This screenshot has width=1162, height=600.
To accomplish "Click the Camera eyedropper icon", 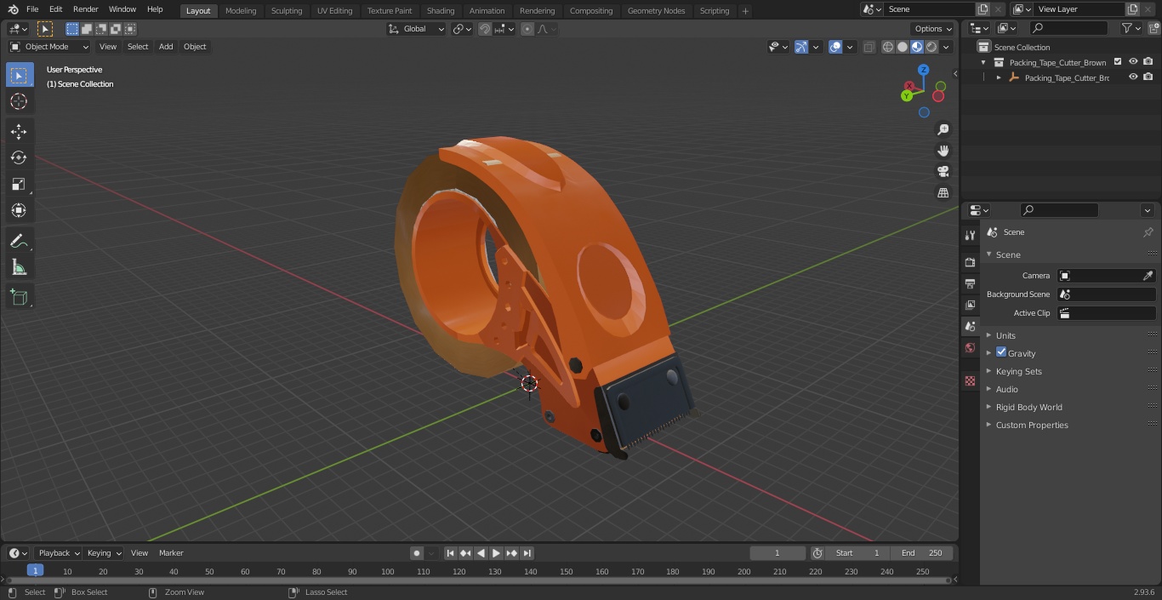I will 1148,276.
